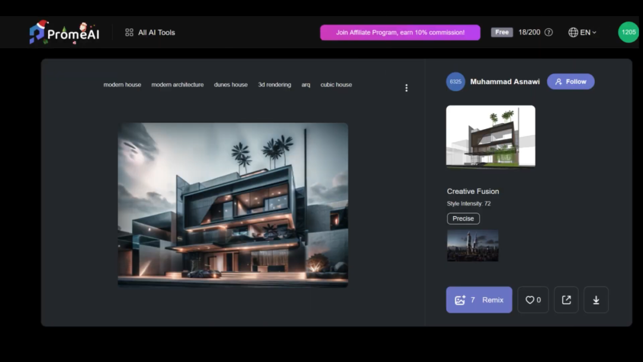Open the All AI Tools menu
643x362 pixels.
(x=150, y=33)
